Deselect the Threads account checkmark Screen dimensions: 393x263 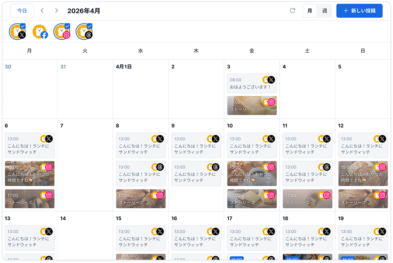tap(89, 26)
